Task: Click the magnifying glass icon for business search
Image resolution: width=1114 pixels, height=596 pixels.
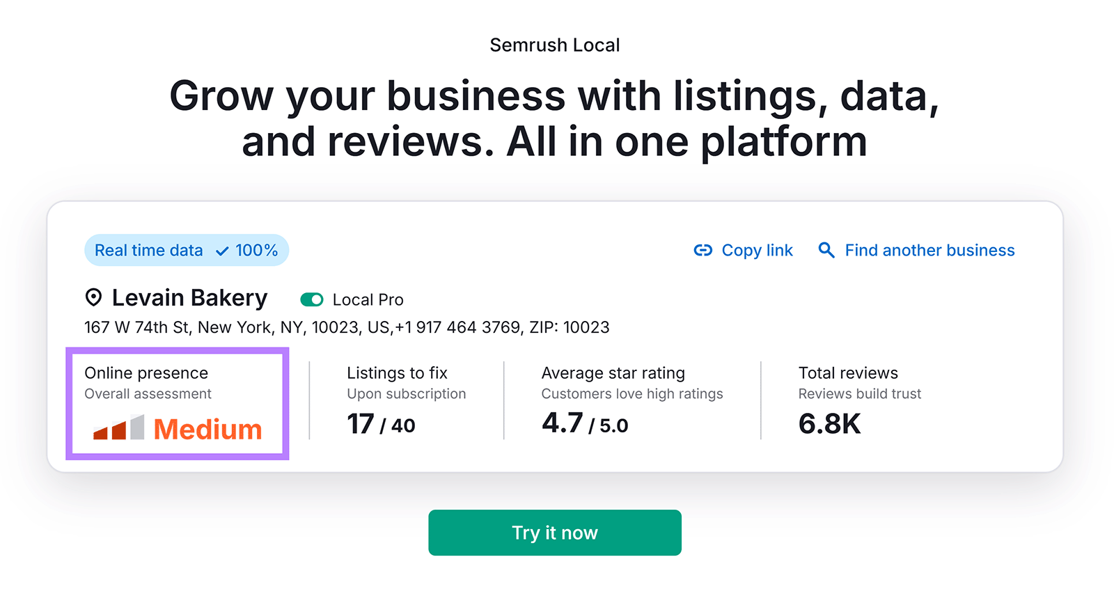Action: pyautogui.click(x=826, y=250)
